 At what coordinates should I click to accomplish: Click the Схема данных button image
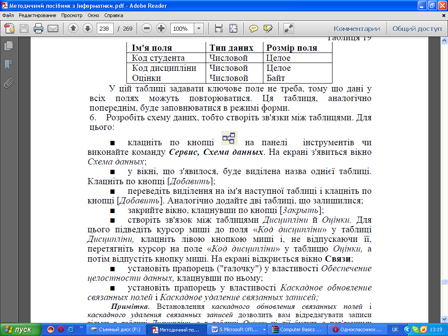pyautogui.click(x=229, y=138)
